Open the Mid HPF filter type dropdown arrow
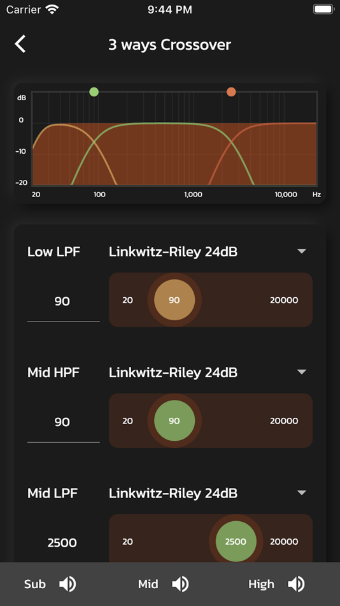This screenshot has width=340, height=606. [x=302, y=372]
